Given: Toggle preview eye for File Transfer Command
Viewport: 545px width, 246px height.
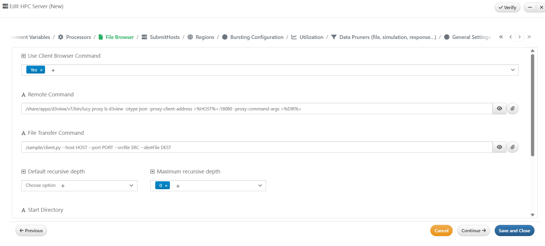Looking at the screenshot, I should 499,147.
